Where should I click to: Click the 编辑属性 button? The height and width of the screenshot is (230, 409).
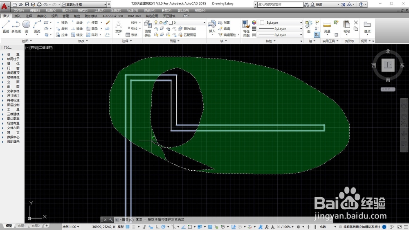(227, 35)
